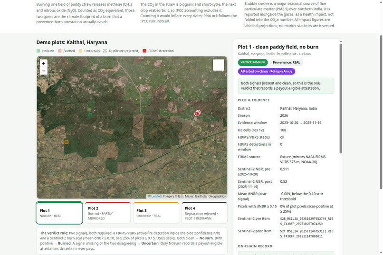Click the yellow Uncertain legend swatch
383x255 pixels.
tap(80, 51)
